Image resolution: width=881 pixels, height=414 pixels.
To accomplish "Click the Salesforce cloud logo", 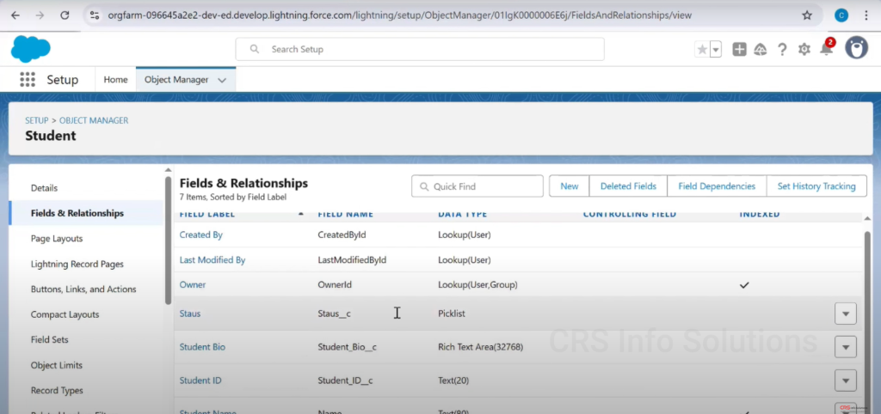I will coord(30,49).
